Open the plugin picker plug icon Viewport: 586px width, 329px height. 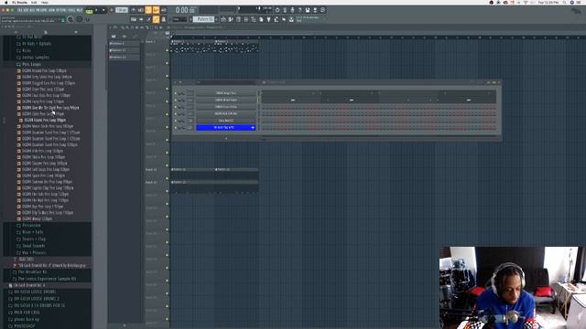point(268,19)
